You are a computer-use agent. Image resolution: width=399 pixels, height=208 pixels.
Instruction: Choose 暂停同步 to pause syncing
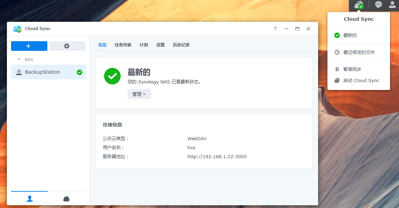359,69
